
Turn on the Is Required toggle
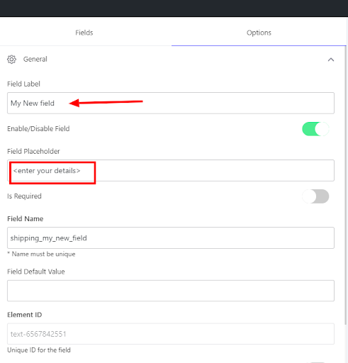pos(315,196)
